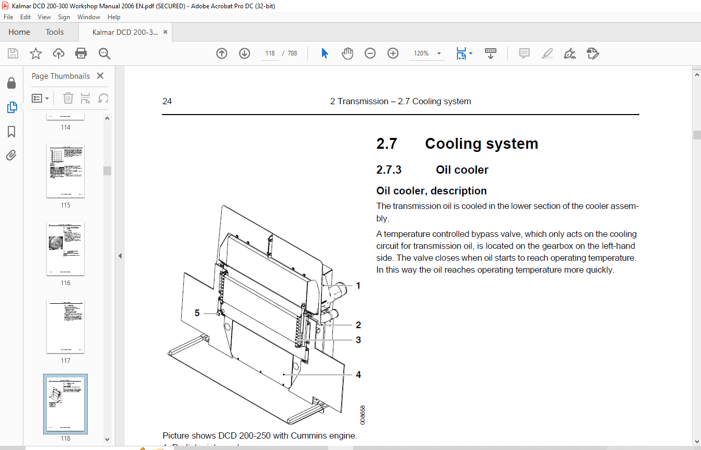Click the rotate pages icon in thumbnails
Image resolution: width=701 pixels, height=450 pixels.
(103, 98)
